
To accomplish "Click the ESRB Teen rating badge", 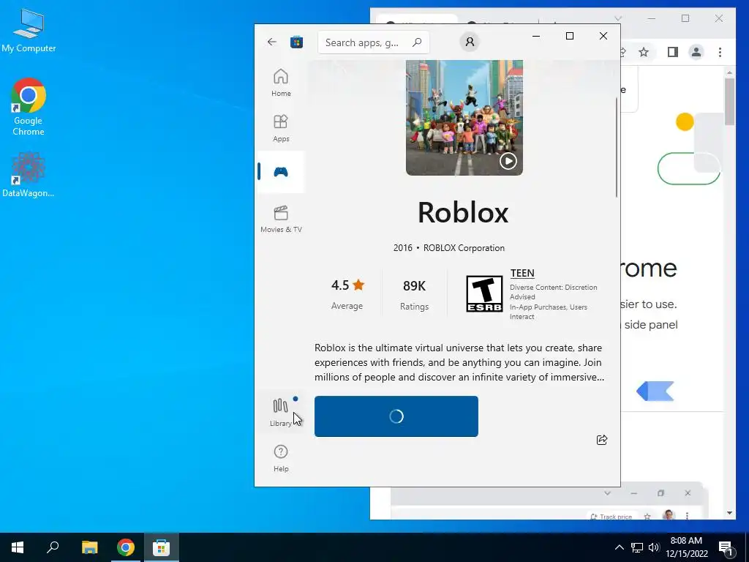I will point(484,294).
